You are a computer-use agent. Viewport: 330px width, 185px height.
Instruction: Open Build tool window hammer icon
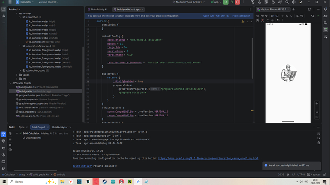(3, 134)
